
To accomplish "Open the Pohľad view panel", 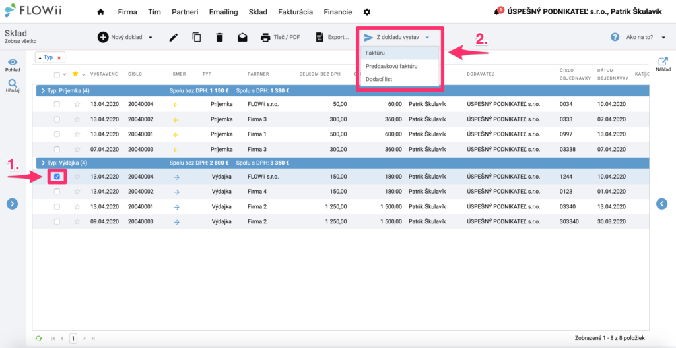I will pyautogui.click(x=13, y=65).
